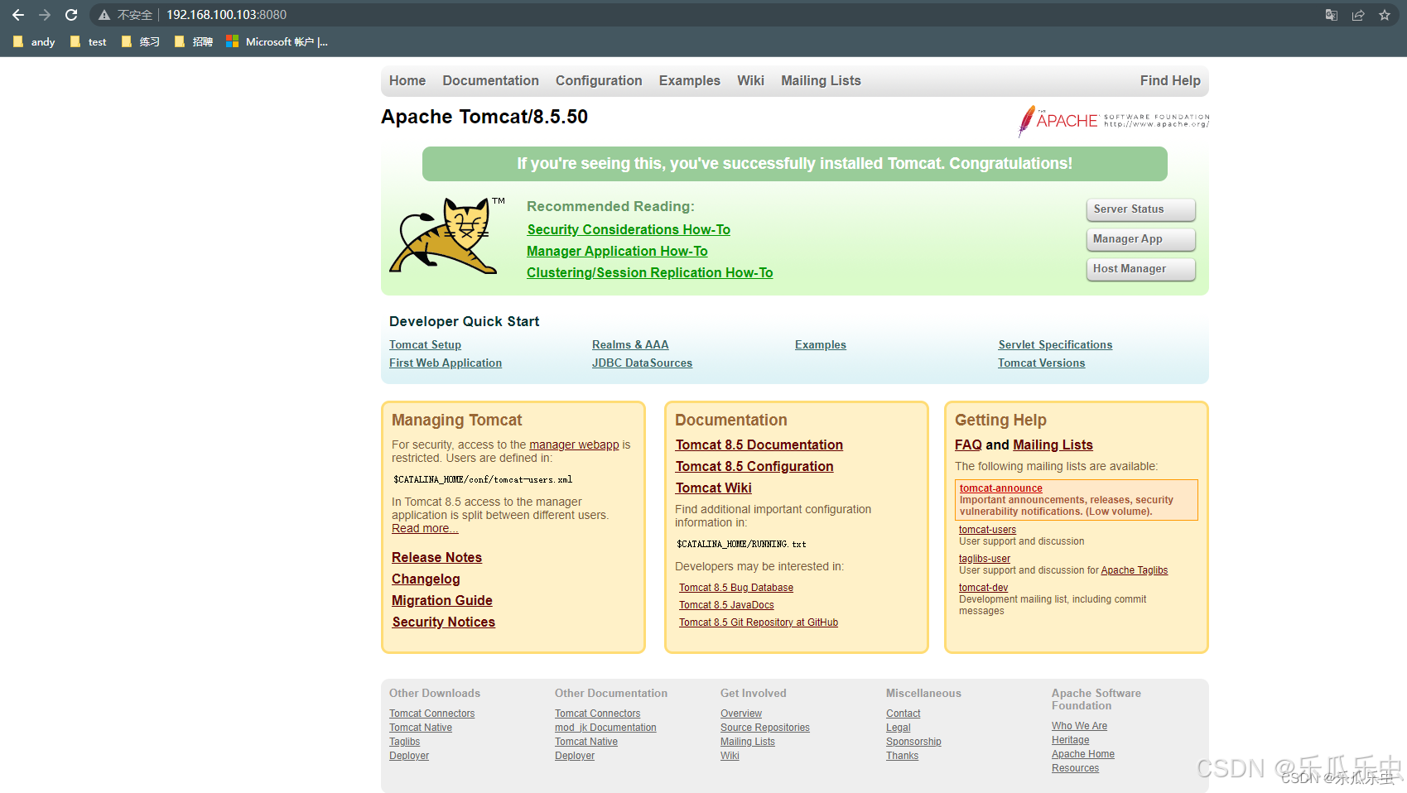Click the Server Status button

(x=1140, y=209)
